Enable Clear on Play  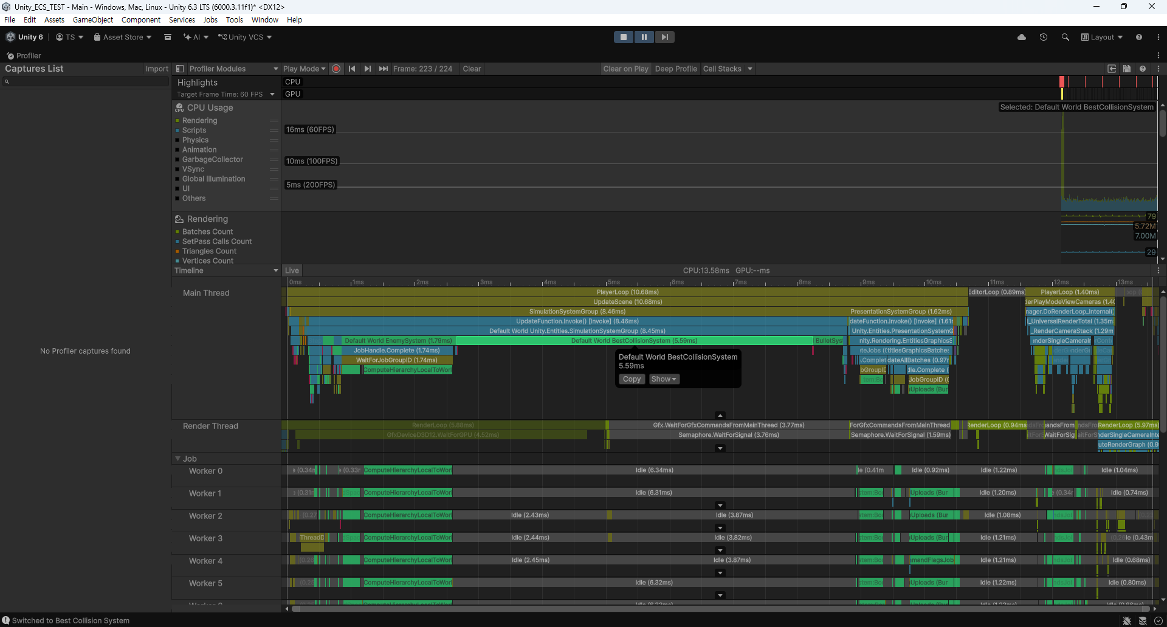pyautogui.click(x=625, y=69)
